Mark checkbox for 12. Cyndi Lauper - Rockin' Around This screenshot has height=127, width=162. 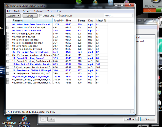pos(8,67)
